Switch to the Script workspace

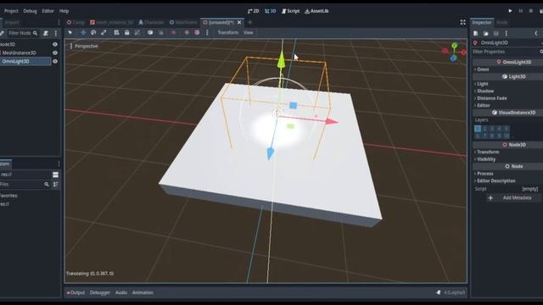pyautogui.click(x=290, y=11)
